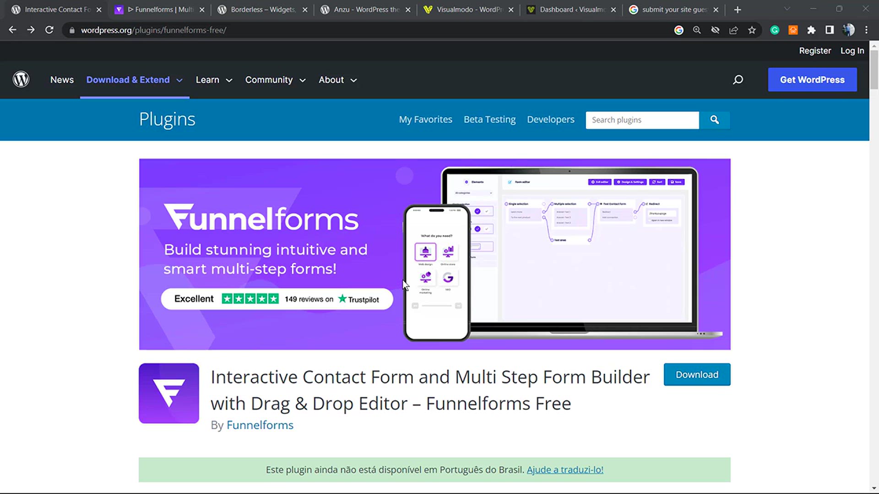Open the Grammarly extension icon
Screen dimensions: 879x494
[x=775, y=30]
